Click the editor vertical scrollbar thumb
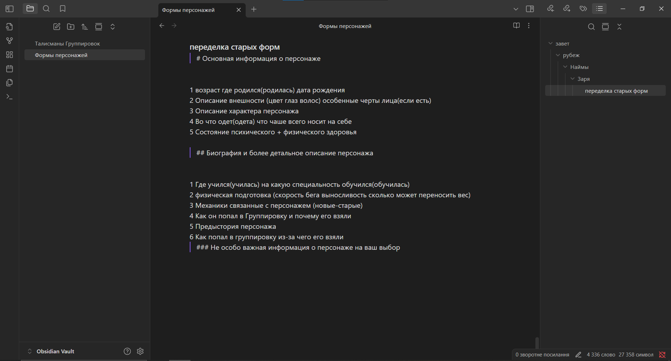 (537, 343)
